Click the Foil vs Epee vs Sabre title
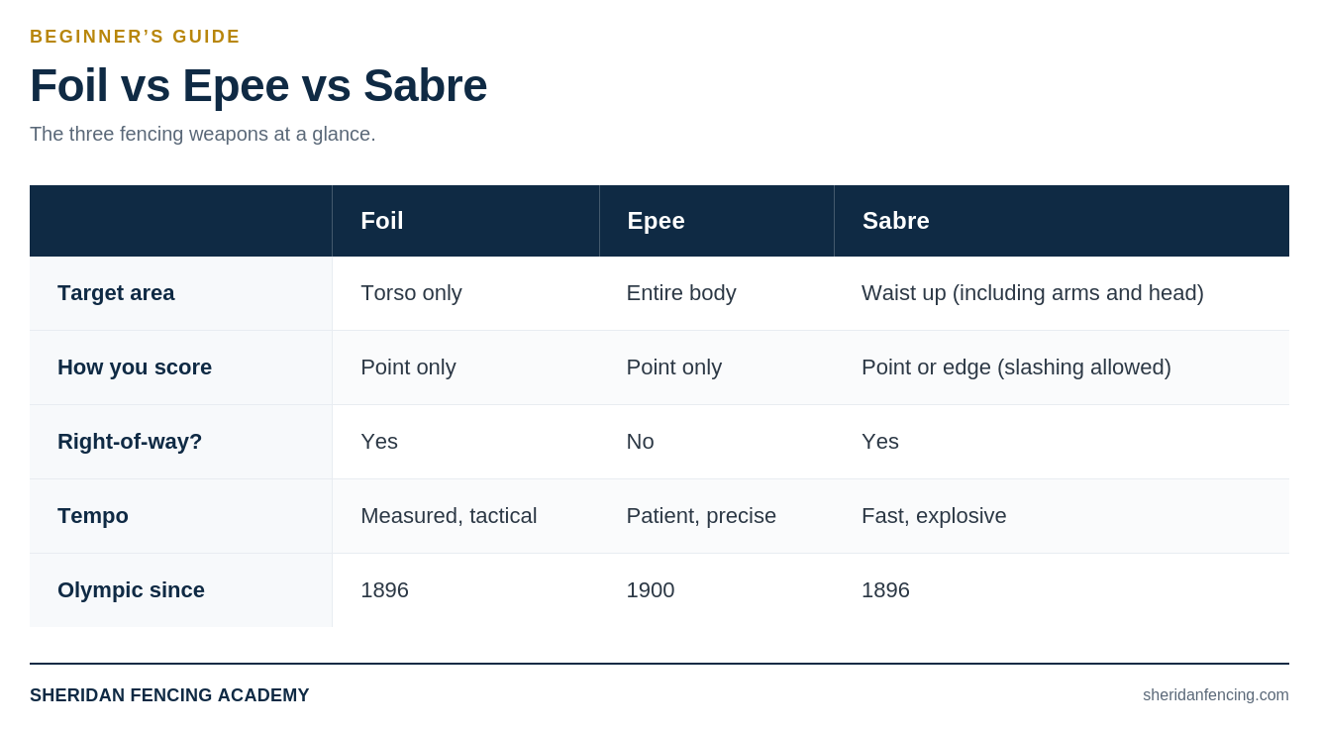Viewport: 1319px width, 733px height. [x=258, y=85]
